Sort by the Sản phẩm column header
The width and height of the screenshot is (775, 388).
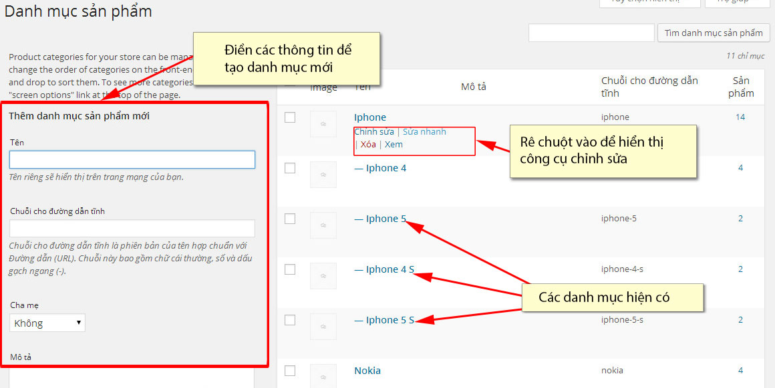[x=741, y=87]
